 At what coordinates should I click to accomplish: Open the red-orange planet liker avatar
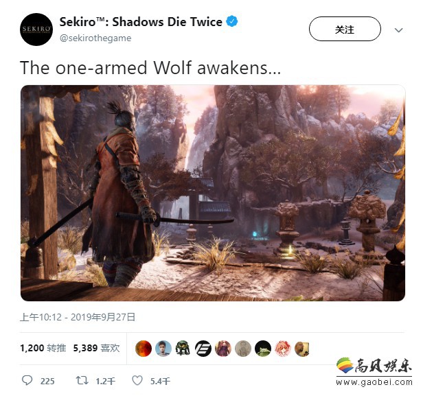click(144, 349)
